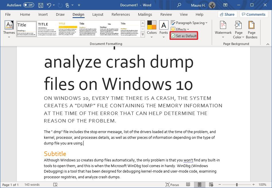Open the Read Mode view icon

[188, 185]
